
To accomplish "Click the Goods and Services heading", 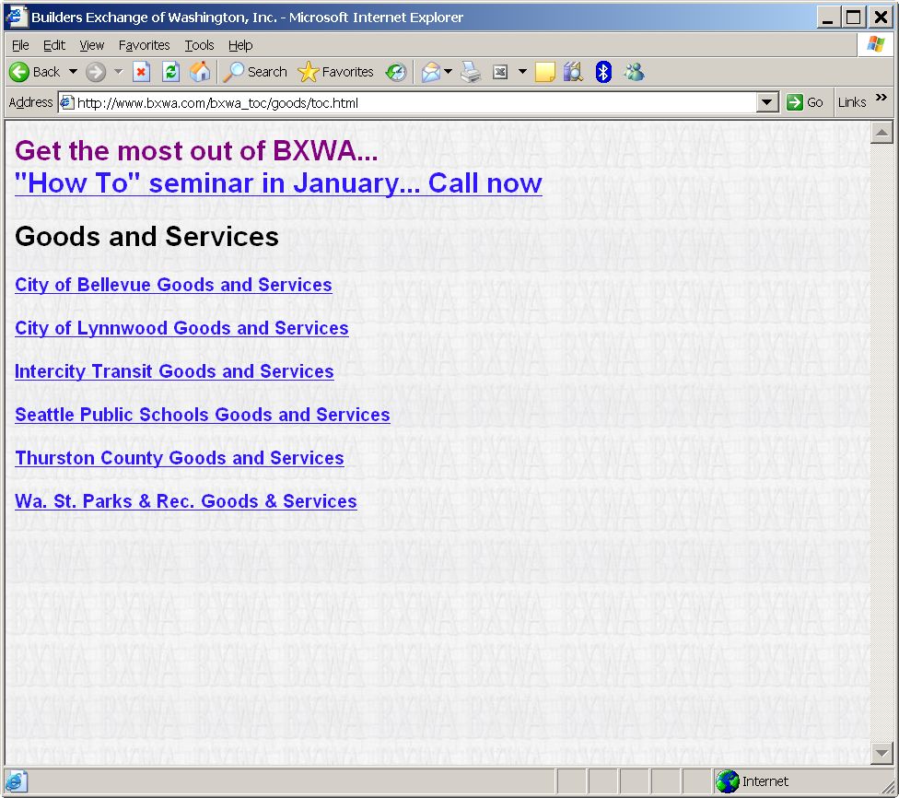I will tap(146, 237).
